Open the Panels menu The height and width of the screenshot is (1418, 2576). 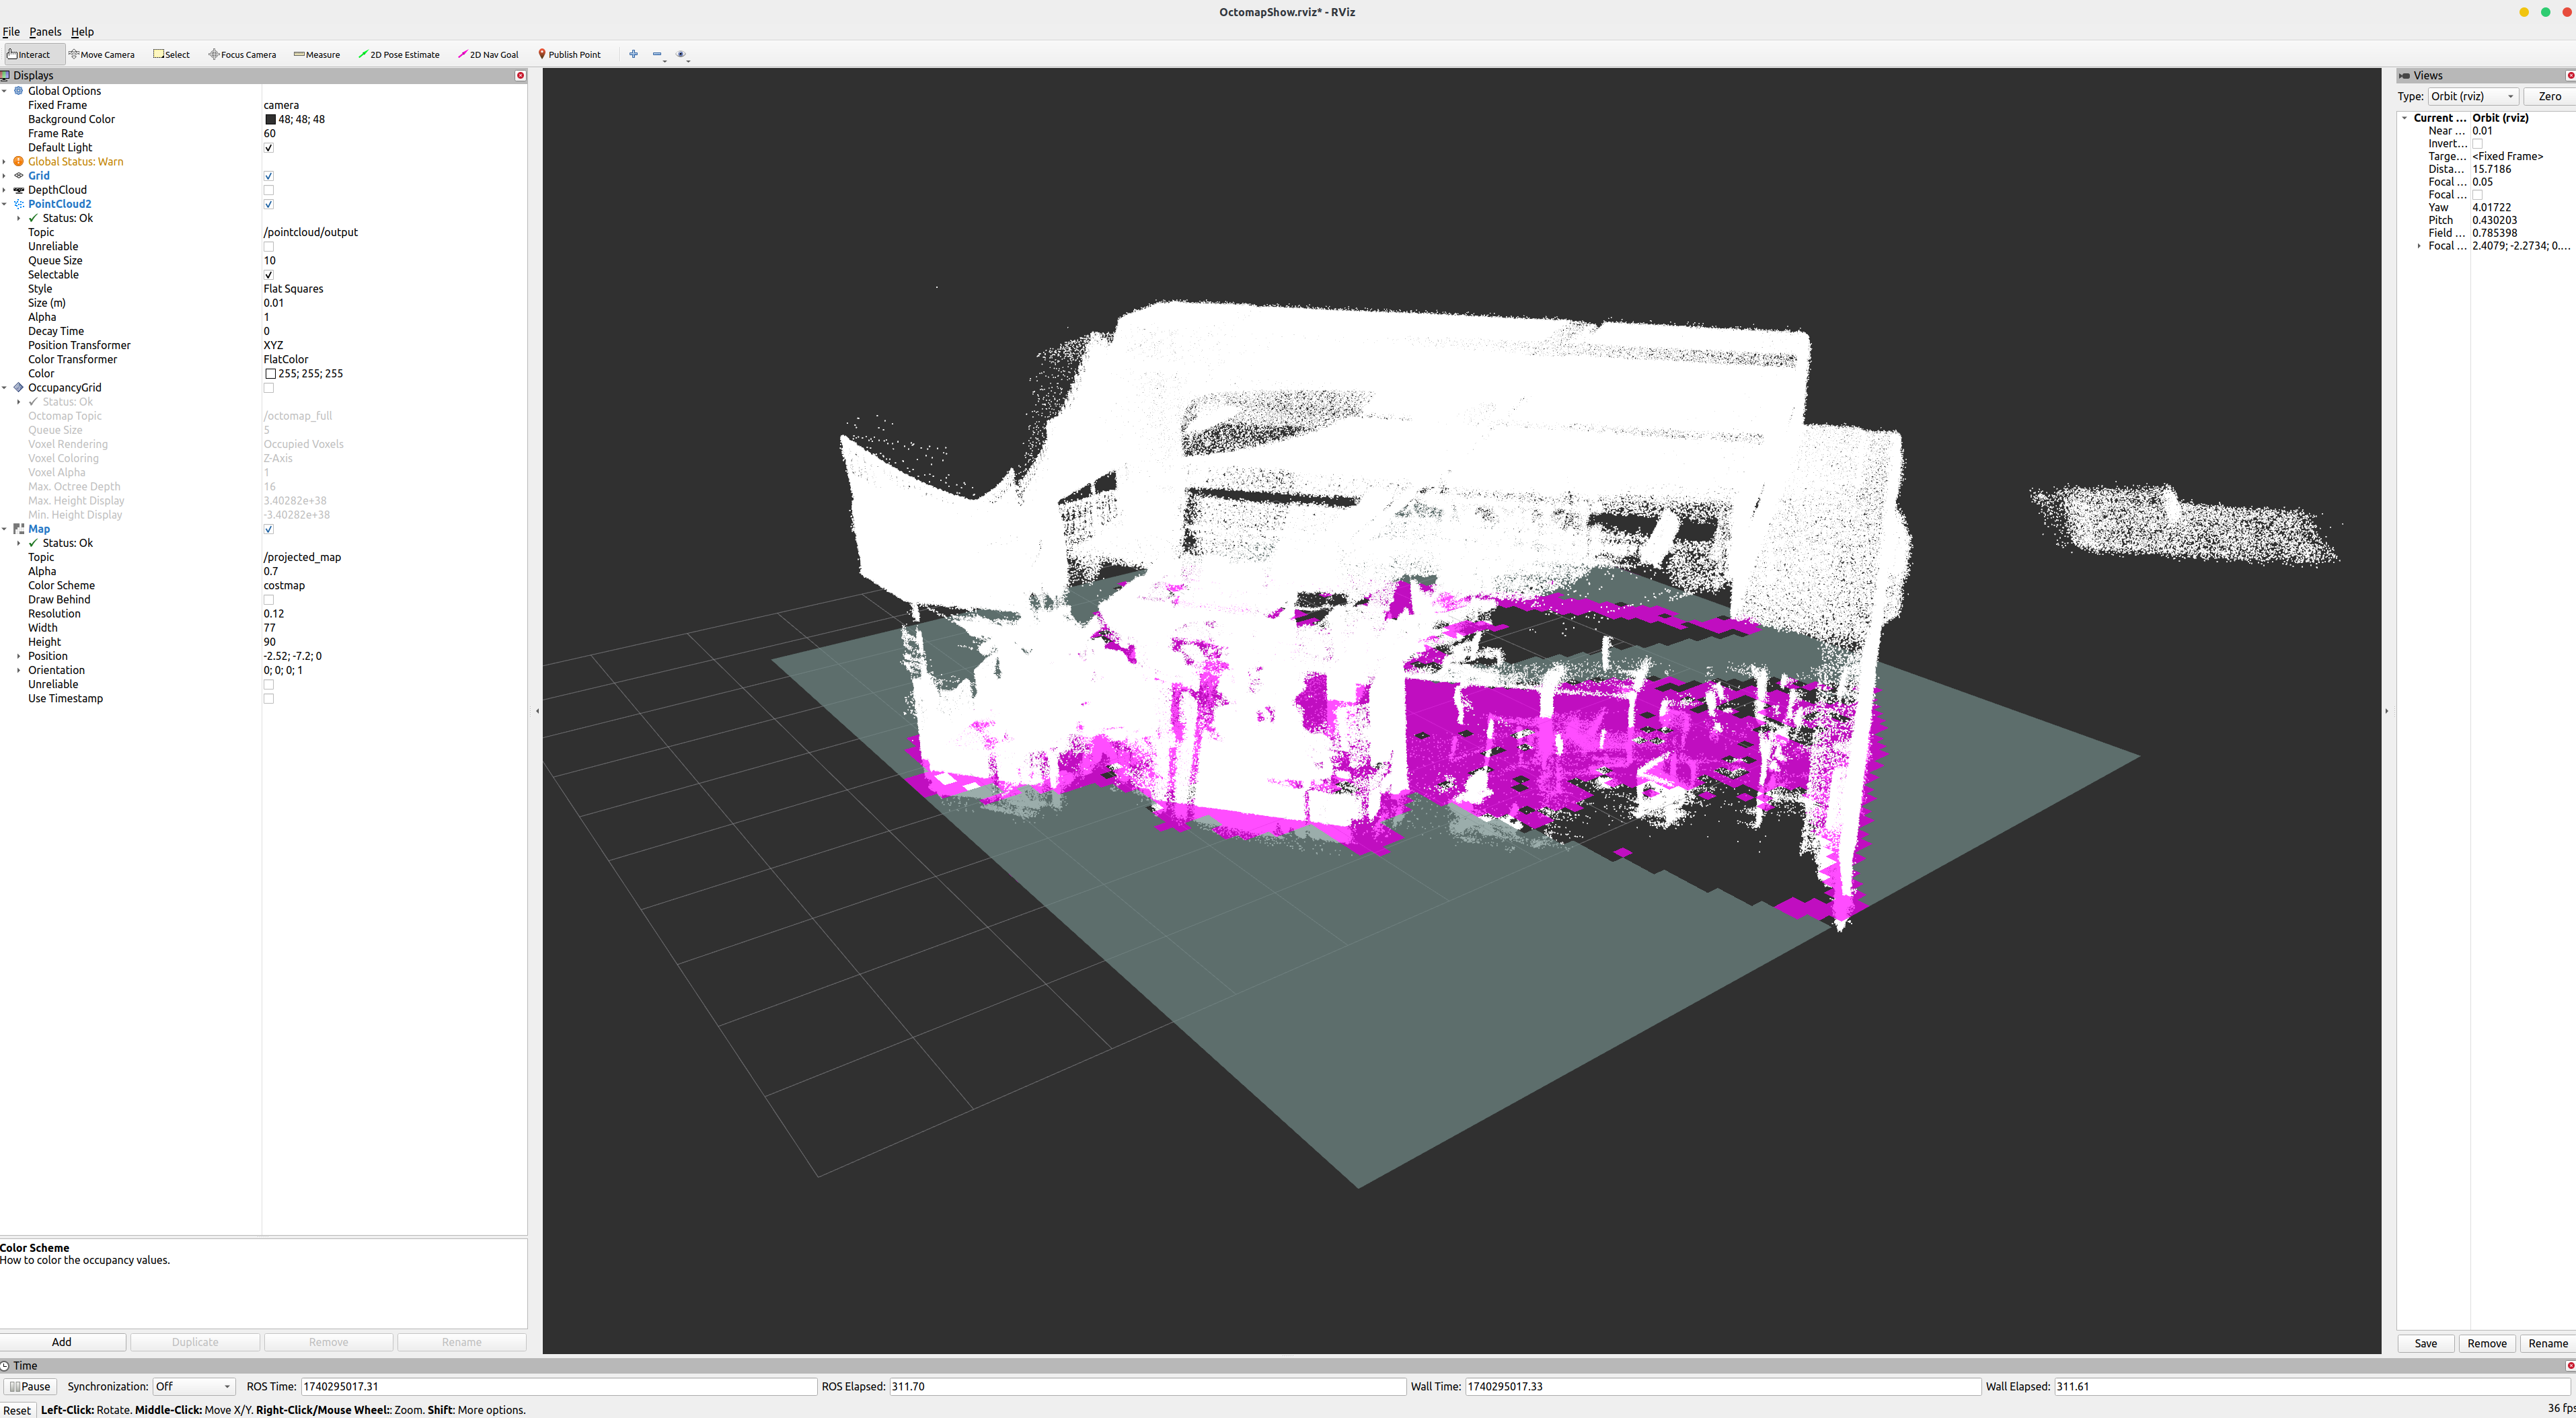tap(45, 32)
